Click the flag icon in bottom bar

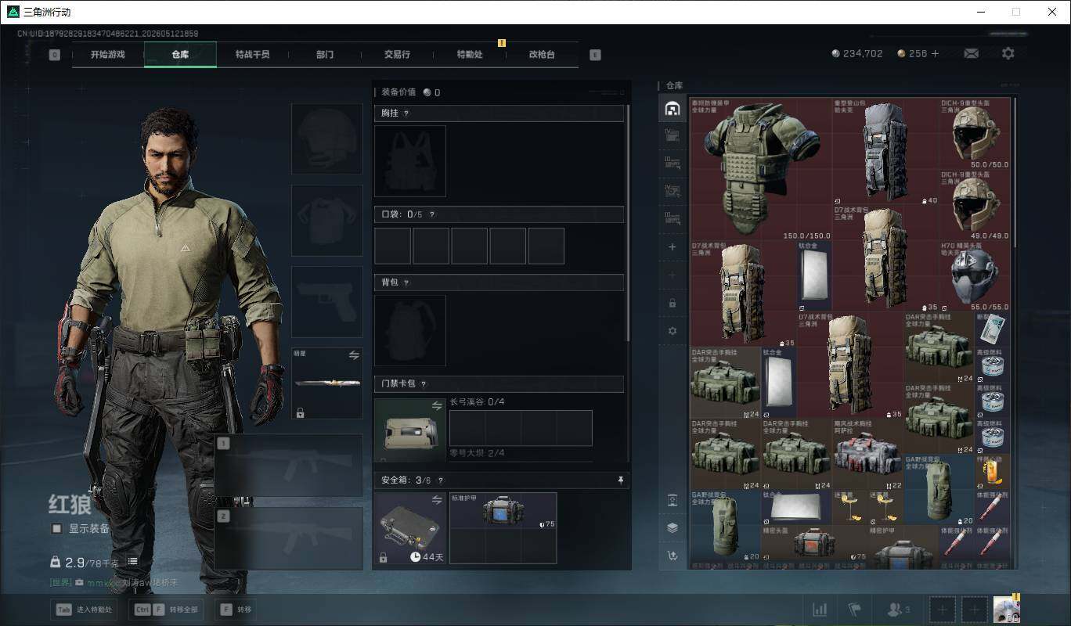(855, 610)
